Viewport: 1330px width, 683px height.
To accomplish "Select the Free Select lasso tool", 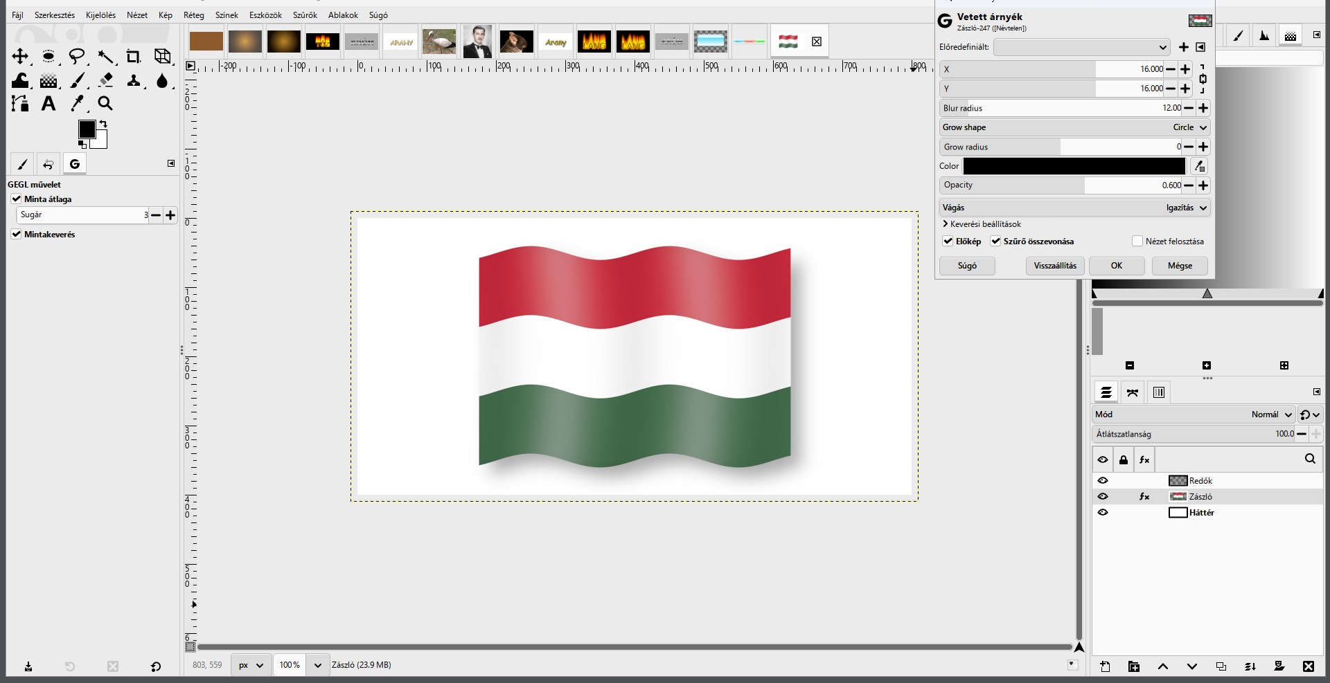I will tap(77, 56).
